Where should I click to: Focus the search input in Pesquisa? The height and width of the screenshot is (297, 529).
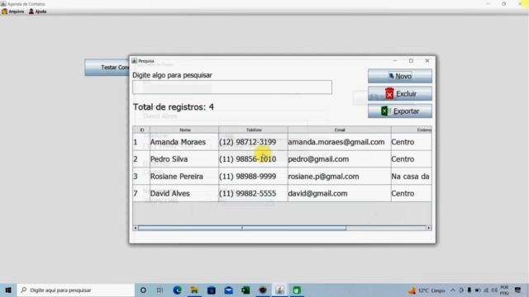coord(232,87)
